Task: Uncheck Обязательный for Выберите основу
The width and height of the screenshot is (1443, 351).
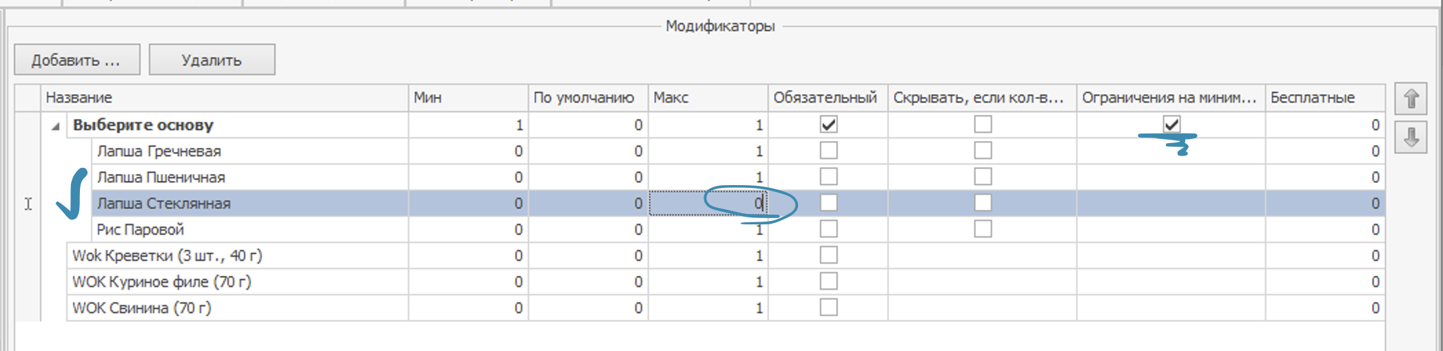Action: pyautogui.click(x=828, y=125)
